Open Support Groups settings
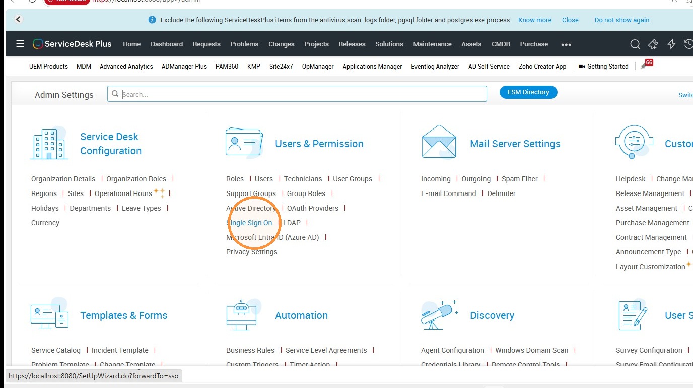 point(251,193)
